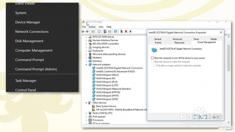Image resolution: width=235 pixels, height=132 pixels.
Task: Click the Monitors category icon
Action: point(90,61)
